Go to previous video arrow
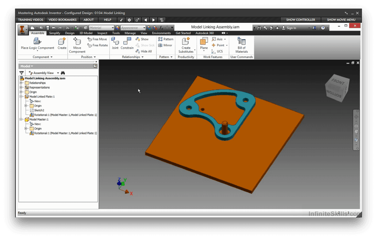Viewport: 377px width, 239px height. (x=145, y=20)
